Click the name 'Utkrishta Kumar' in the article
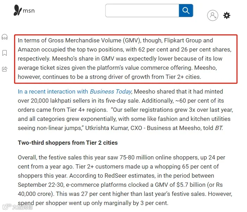 pyautogui.click(x=107, y=128)
